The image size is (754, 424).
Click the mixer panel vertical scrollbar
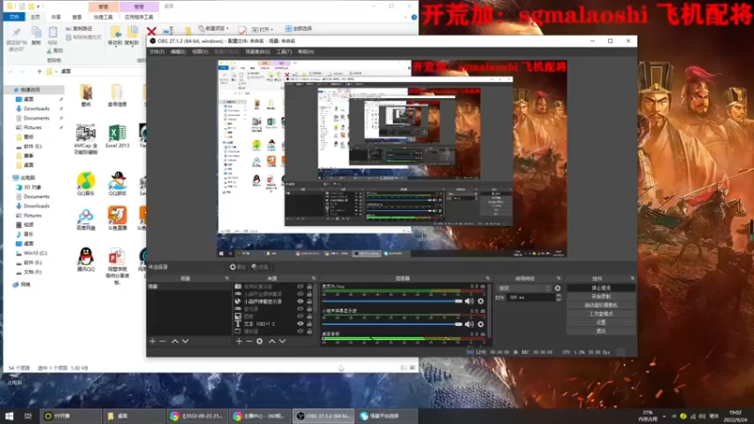(x=489, y=313)
